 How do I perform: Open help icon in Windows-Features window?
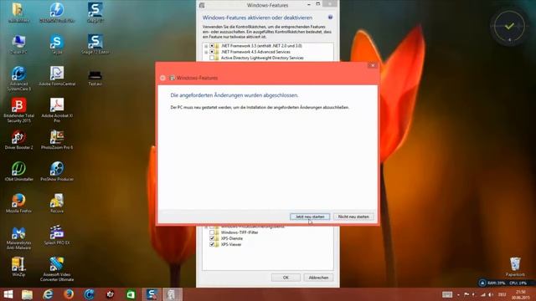click(x=330, y=17)
